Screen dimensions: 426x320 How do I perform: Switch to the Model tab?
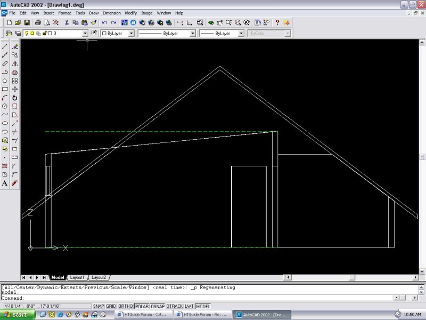point(58,277)
